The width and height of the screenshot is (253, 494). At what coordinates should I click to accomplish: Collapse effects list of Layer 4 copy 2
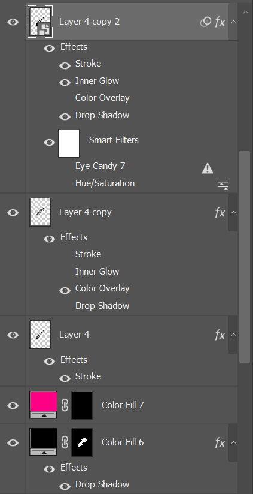[233, 22]
